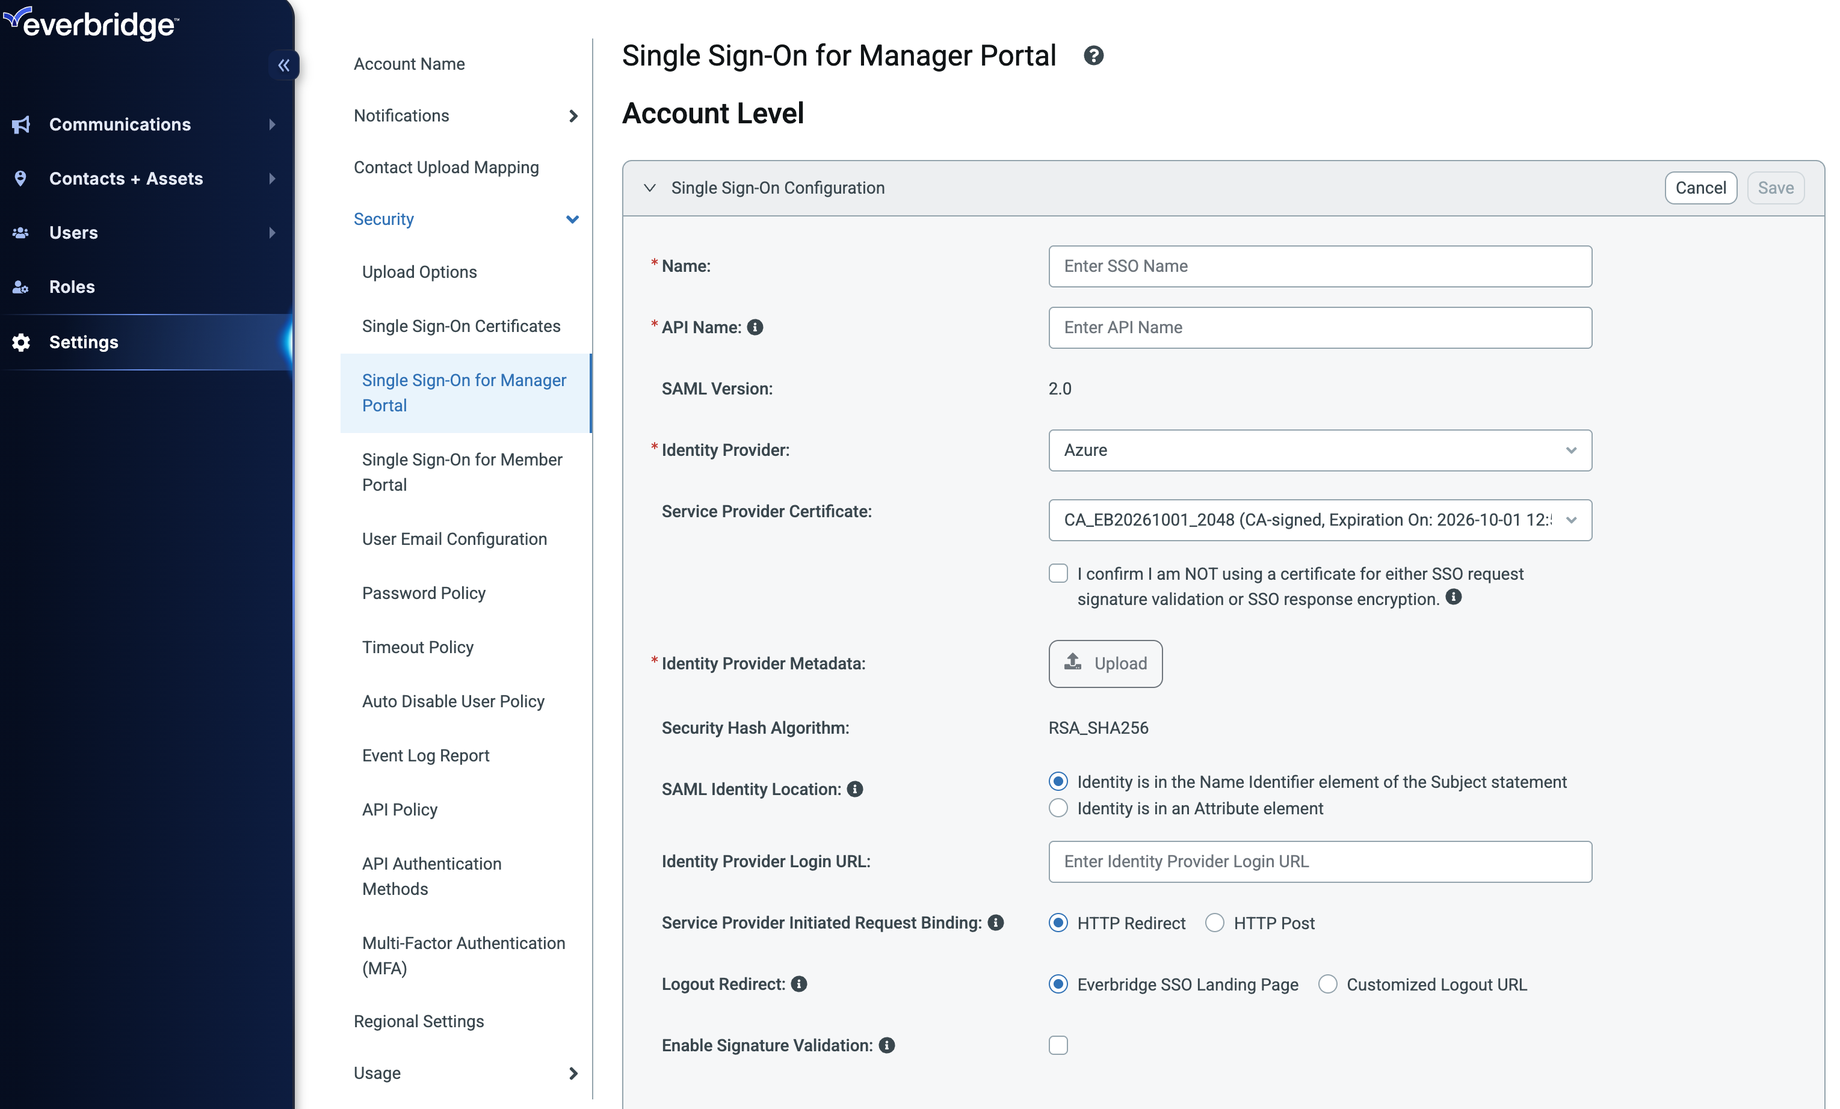
Task: Enable Signature Validation checkbox
Action: (x=1058, y=1045)
